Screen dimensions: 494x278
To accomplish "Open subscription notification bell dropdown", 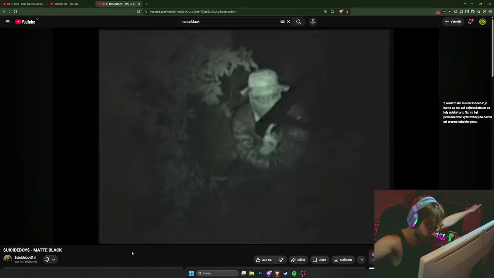I will (x=50, y=259).
